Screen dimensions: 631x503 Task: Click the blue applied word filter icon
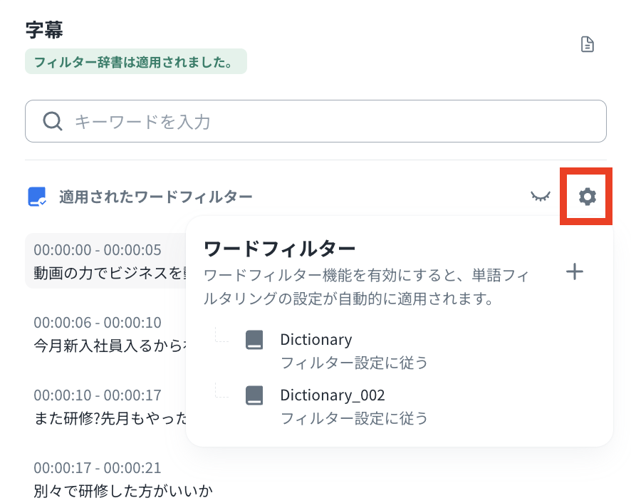point(36,197)
